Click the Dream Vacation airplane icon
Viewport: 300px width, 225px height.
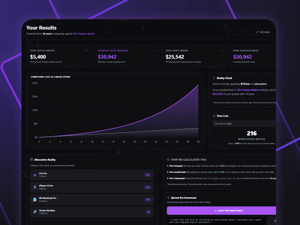35,212
